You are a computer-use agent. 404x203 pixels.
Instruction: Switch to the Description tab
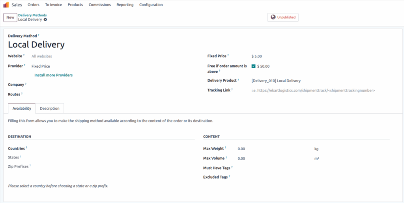point(50,109)
